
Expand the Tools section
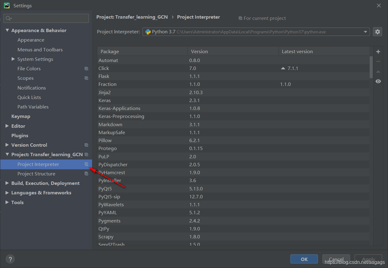pos(7,202)
